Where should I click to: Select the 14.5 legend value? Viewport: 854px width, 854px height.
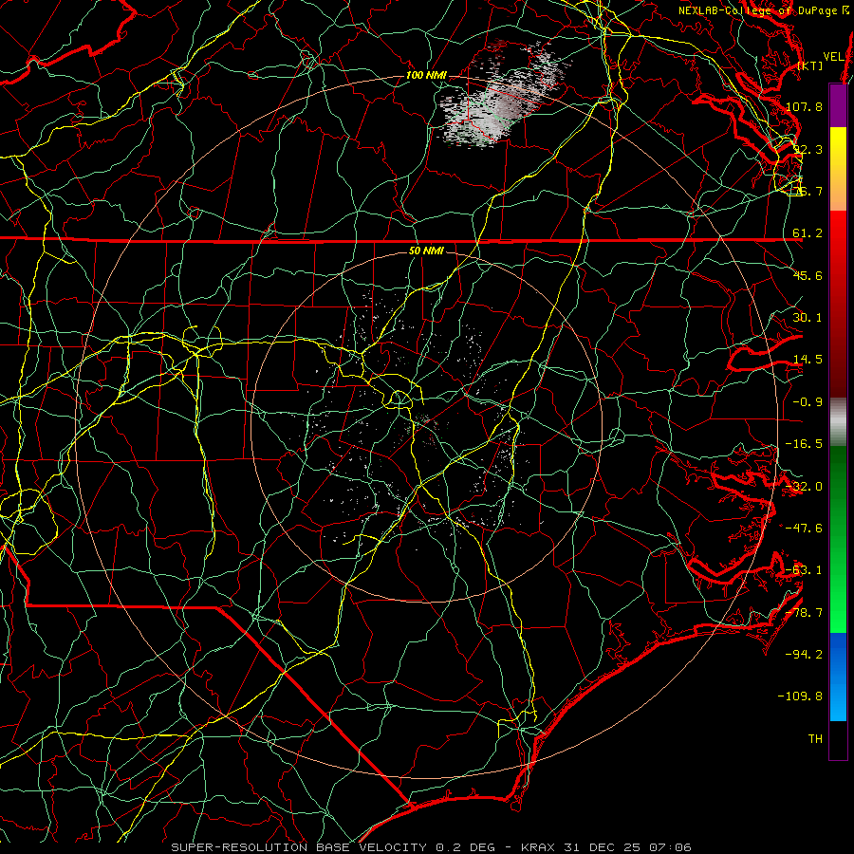pyautogui.click(x=808, y=360)
